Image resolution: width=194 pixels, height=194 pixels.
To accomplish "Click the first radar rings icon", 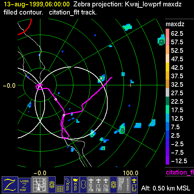I will pyautogui.click(x=52, y=185).
